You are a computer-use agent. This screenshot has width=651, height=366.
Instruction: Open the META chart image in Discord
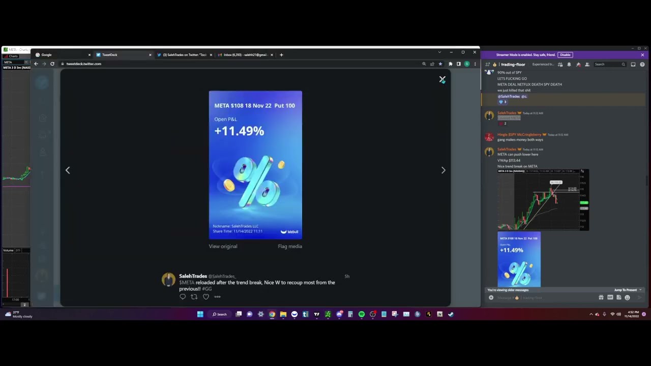pyautogui.click(x=543, y=200)
